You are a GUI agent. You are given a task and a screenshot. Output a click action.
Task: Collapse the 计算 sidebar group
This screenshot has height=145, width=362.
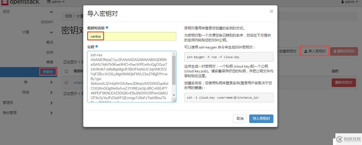point(28,32)
